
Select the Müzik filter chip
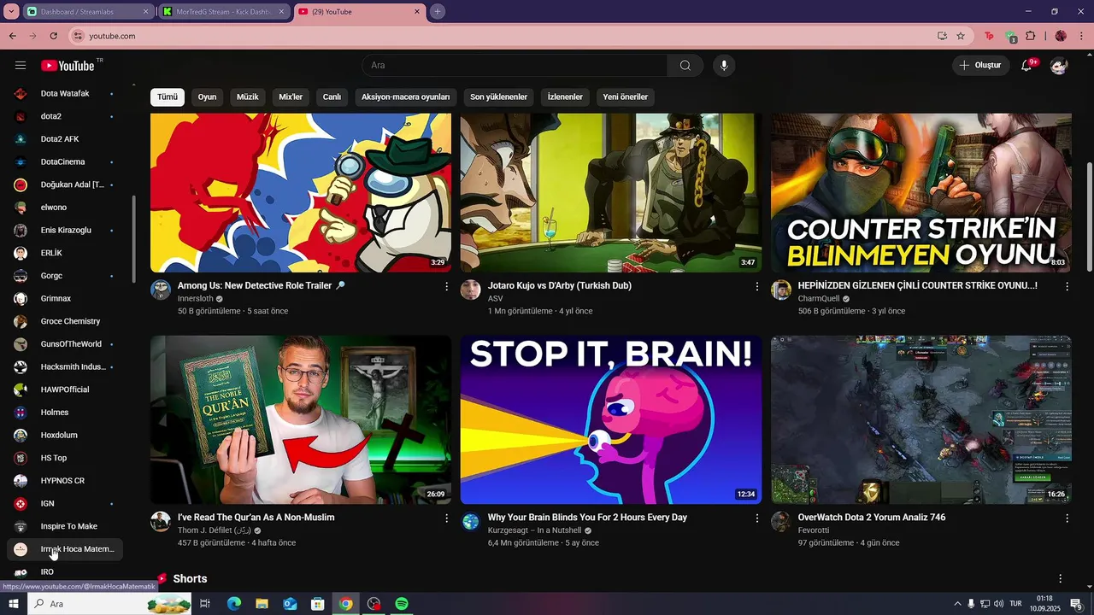coord(247,97)
